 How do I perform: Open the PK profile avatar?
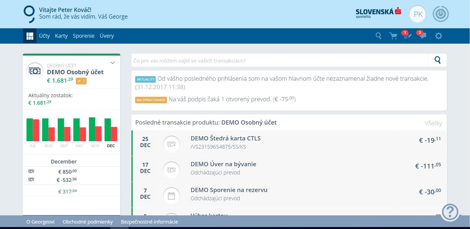point(418,14)
